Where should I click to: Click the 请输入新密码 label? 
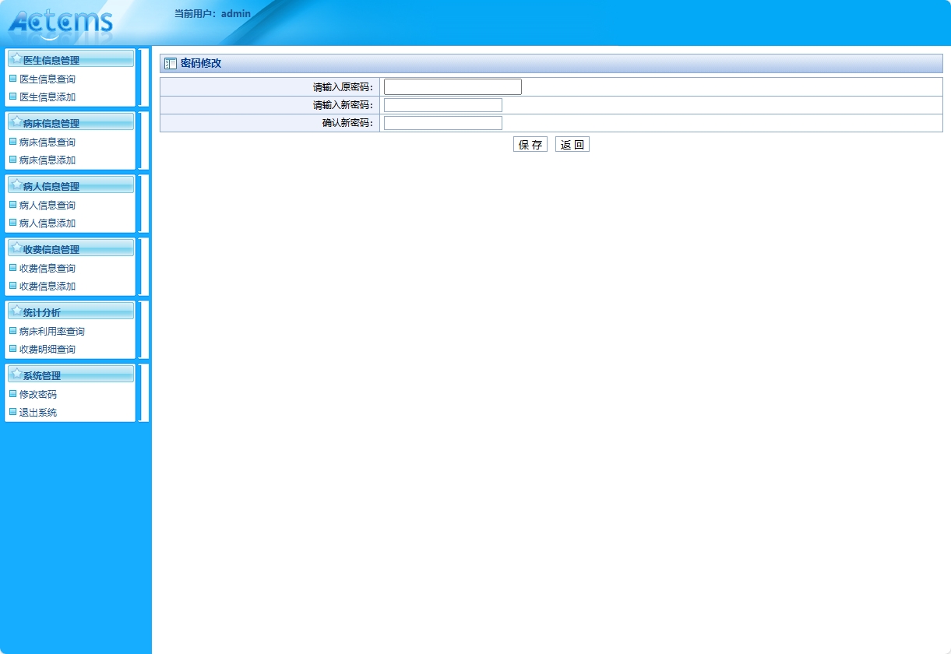(x=343, y=105)
